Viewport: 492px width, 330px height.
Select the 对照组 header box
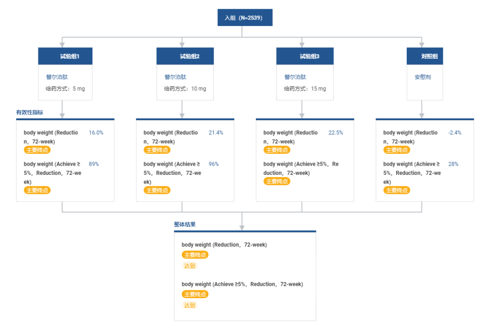425,56
